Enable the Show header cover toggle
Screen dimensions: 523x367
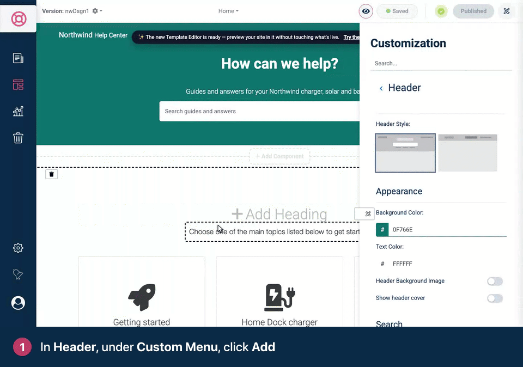pos(495,298)
